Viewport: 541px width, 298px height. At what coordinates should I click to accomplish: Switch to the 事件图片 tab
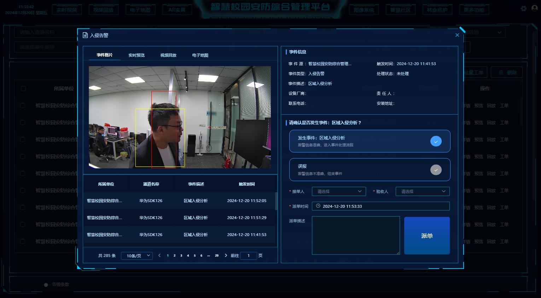point(105,55)
